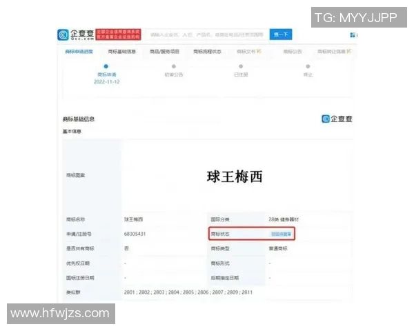Click the 商标图案 row label
The image size is (414, 331).
click(75, 175)
